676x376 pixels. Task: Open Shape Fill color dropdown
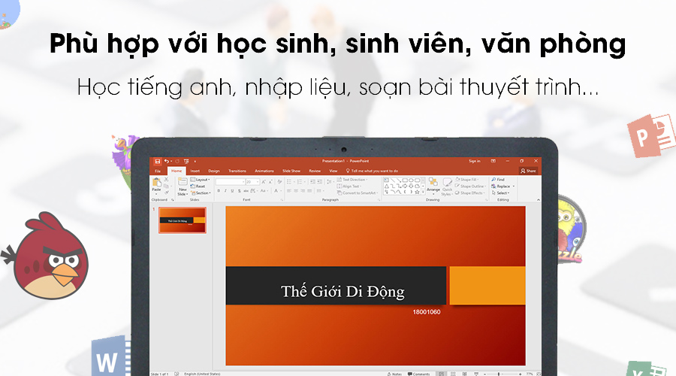point(467,180)
